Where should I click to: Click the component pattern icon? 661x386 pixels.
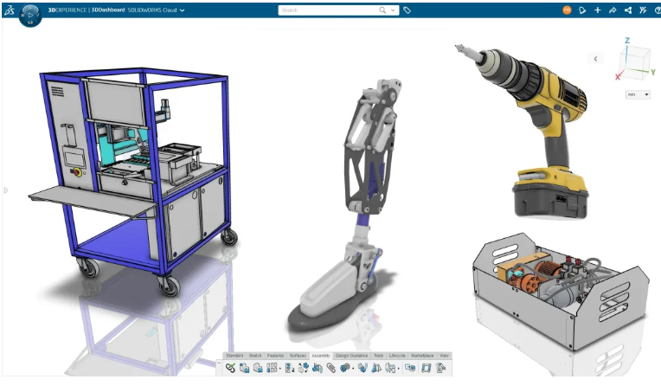coord(272,368)
